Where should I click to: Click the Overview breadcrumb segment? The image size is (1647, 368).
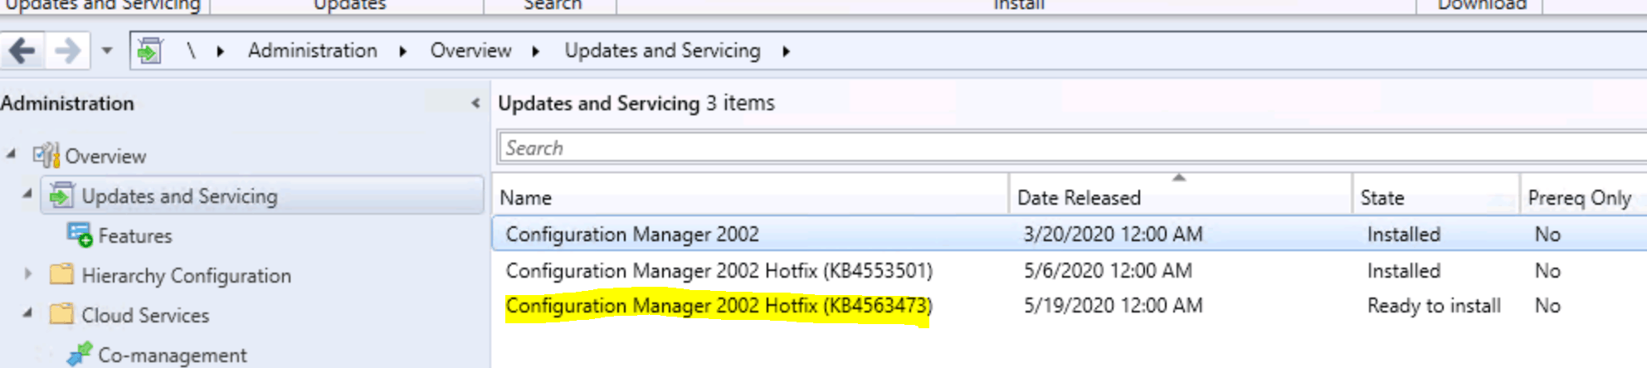(470, 51)
